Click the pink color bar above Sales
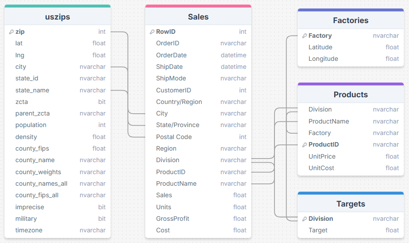Image resolution: width=409 pixels, height=243 pixels. point(198,6)
